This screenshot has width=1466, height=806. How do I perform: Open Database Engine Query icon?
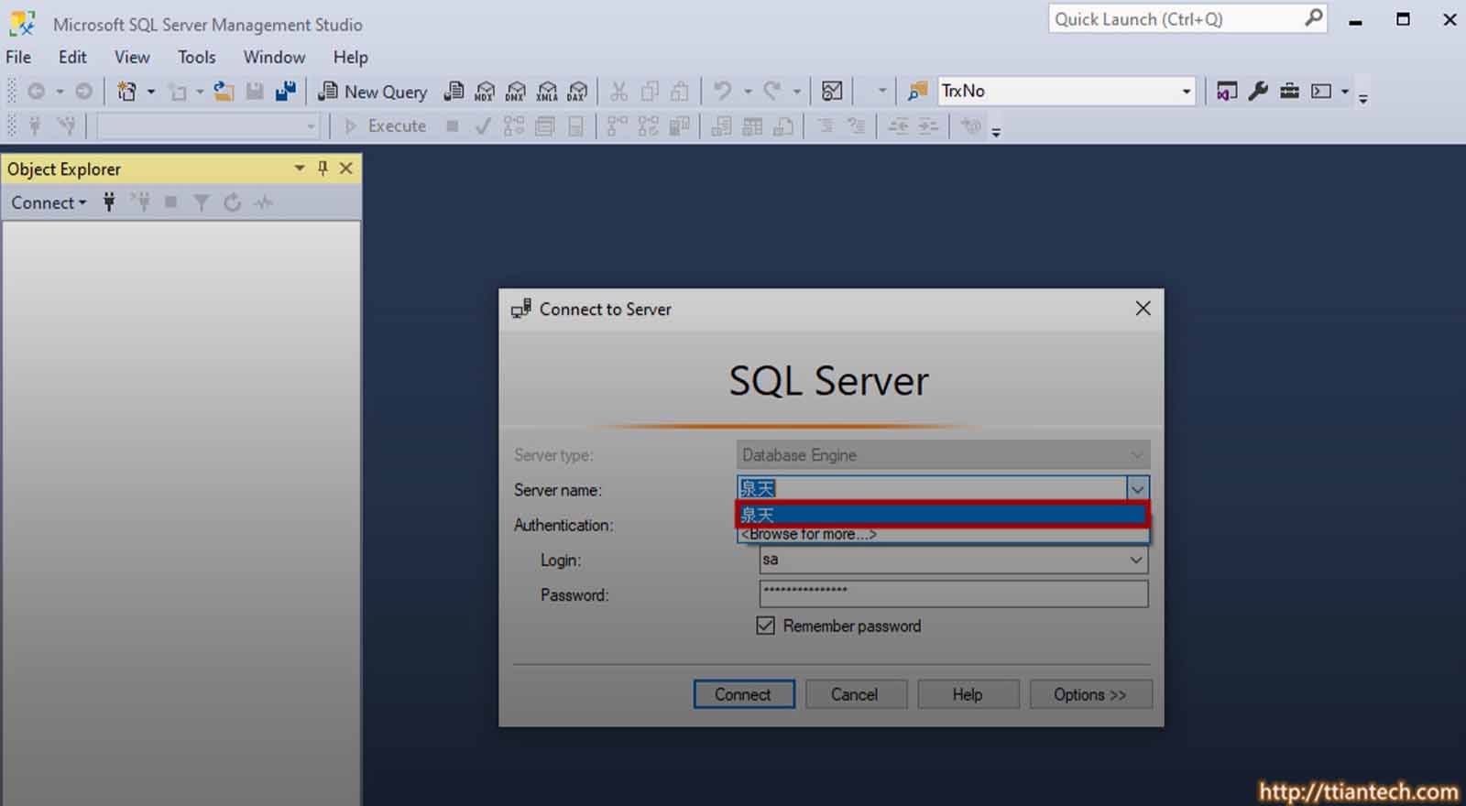click(x=454, y=91)
